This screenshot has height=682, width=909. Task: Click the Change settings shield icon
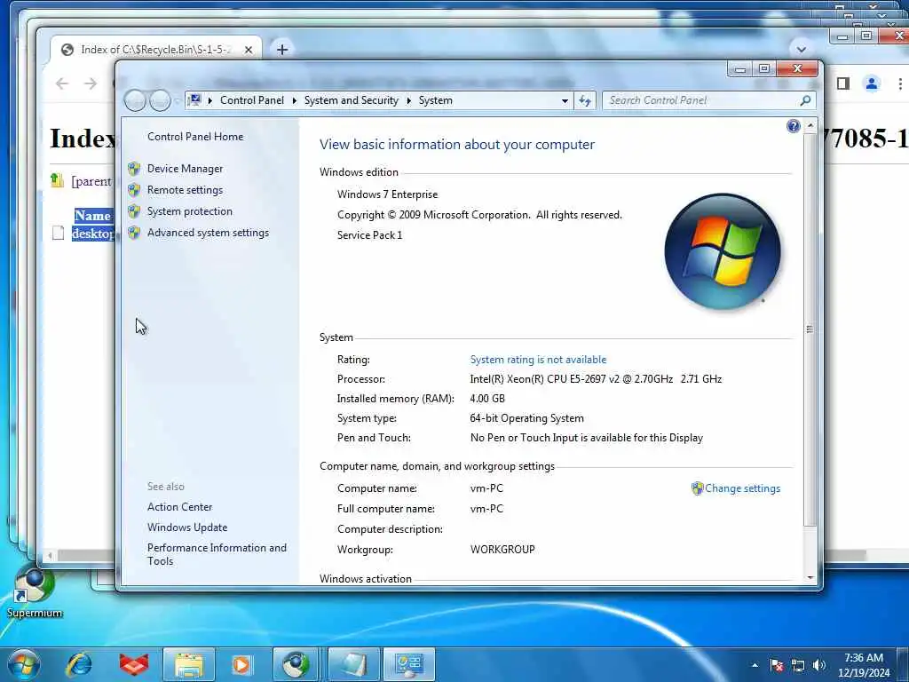click(698, 488)
